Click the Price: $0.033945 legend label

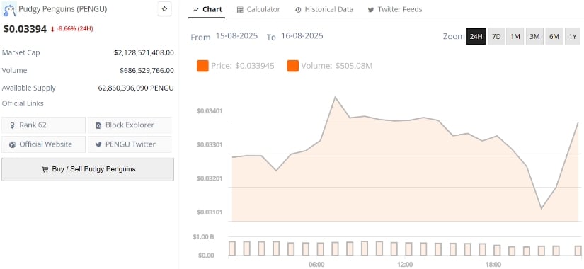tap(243, 66)
